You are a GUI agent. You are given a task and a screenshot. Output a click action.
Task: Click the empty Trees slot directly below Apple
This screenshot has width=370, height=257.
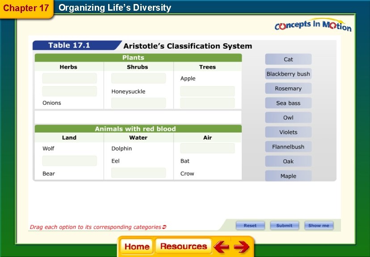(x=207, y=91)
